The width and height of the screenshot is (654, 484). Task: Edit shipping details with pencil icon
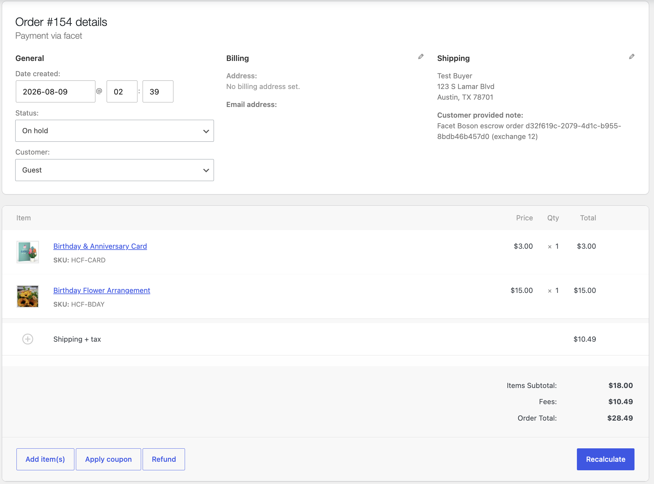pos(631,57)
